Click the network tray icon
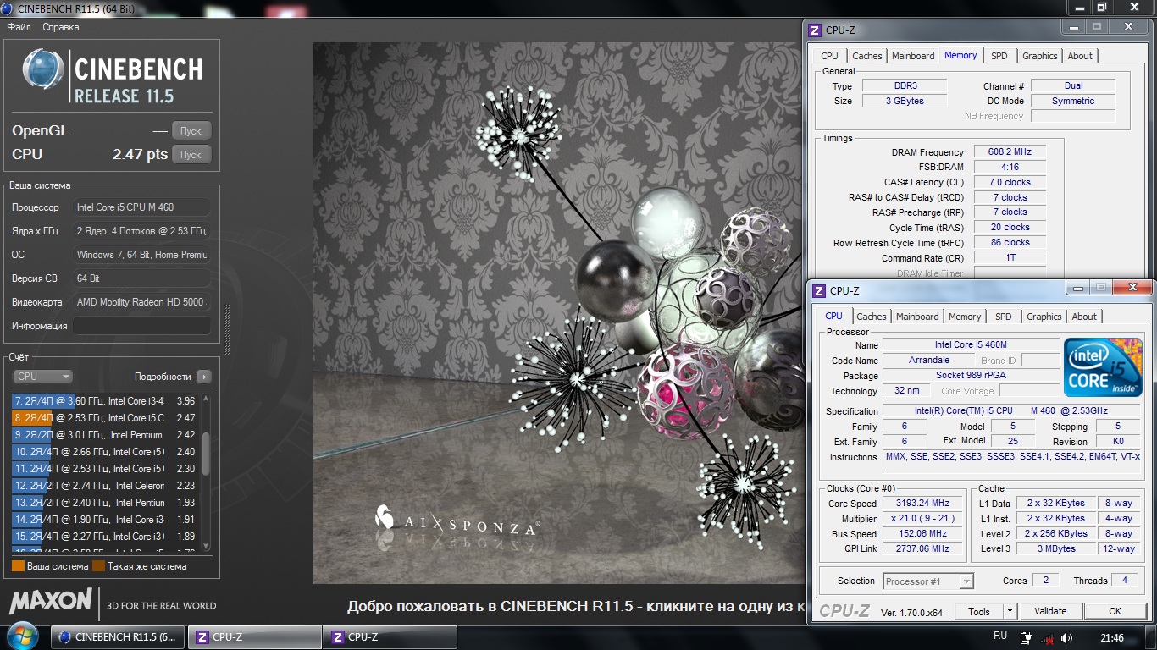 tap(1047, 638)
